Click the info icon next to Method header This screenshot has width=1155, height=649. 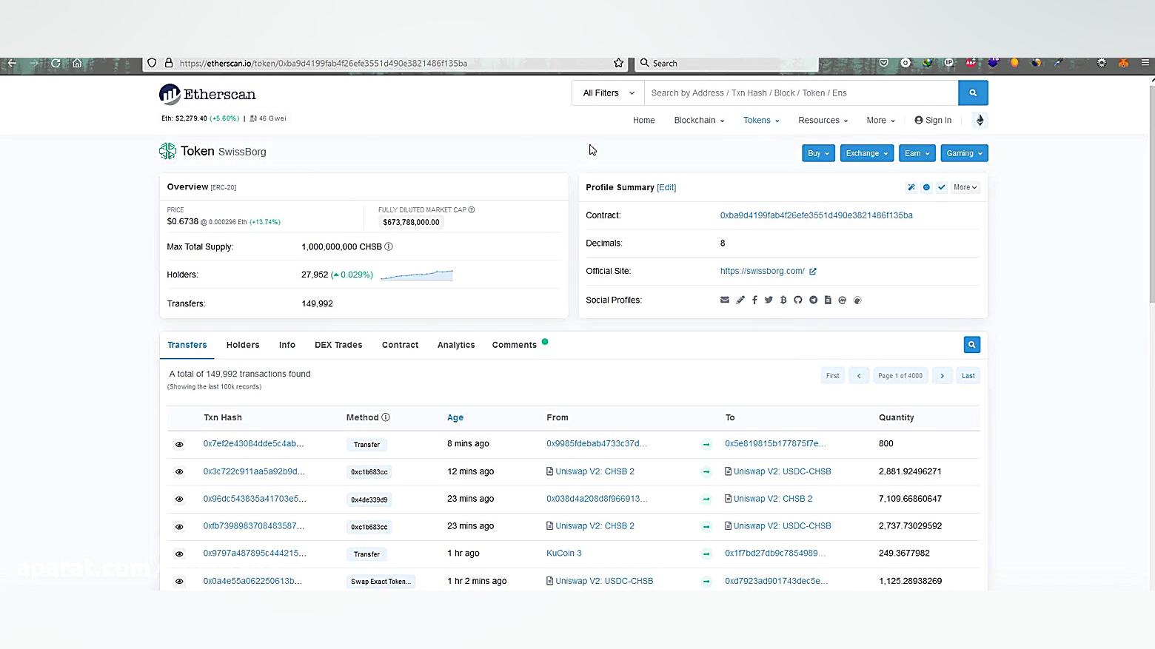386,417
